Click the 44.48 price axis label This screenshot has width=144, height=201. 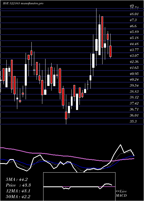click(x=134, y=44)
